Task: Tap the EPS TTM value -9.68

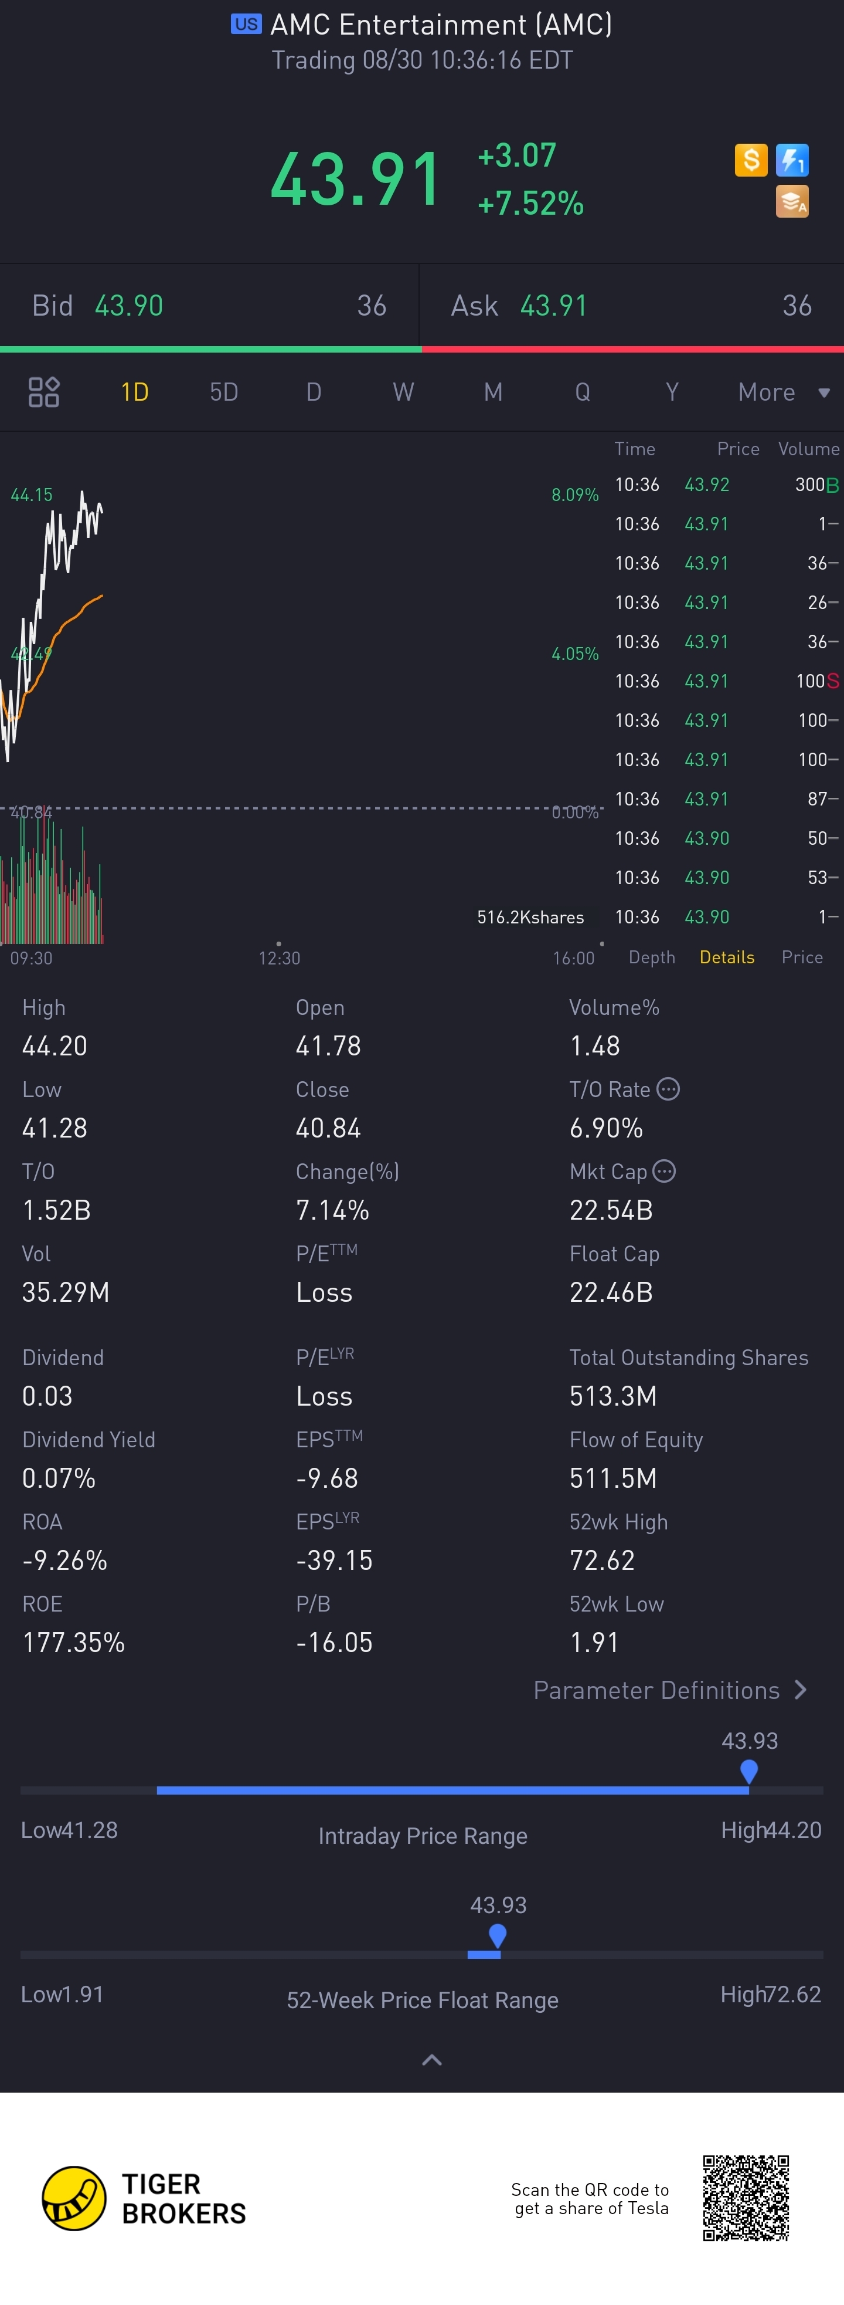Action: (x=327, y=1478)
